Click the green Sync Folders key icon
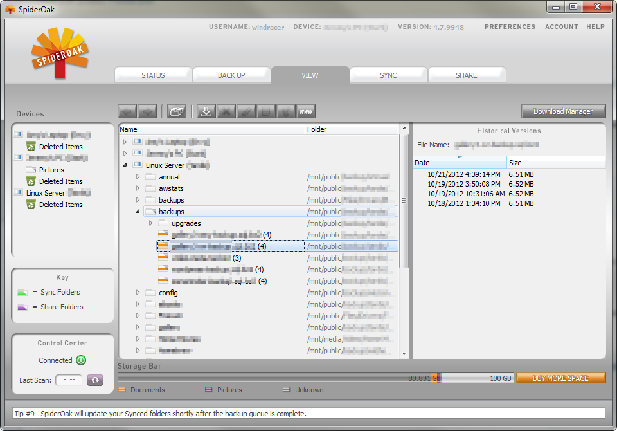 [22, 292]
